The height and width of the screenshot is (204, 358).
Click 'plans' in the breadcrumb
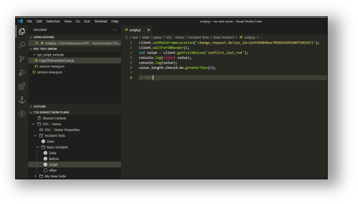[x=158, y=38]
